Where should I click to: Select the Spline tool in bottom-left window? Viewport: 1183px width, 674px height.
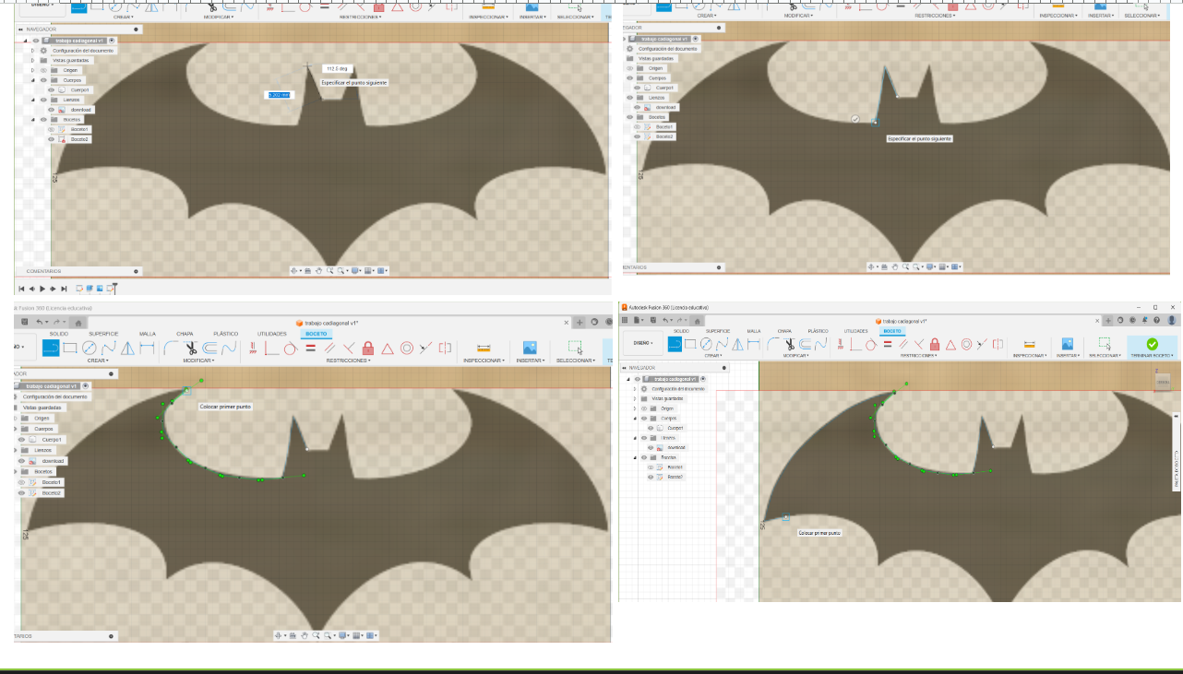(x=108, y=348)
